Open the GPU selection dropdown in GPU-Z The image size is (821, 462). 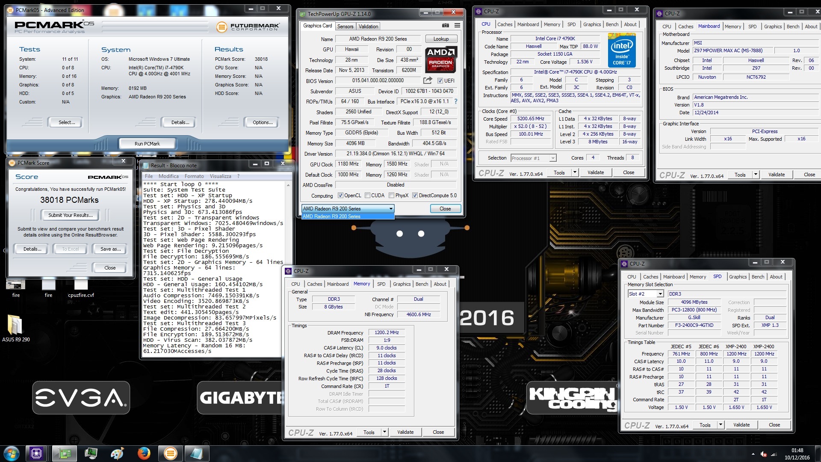point(348,209)
